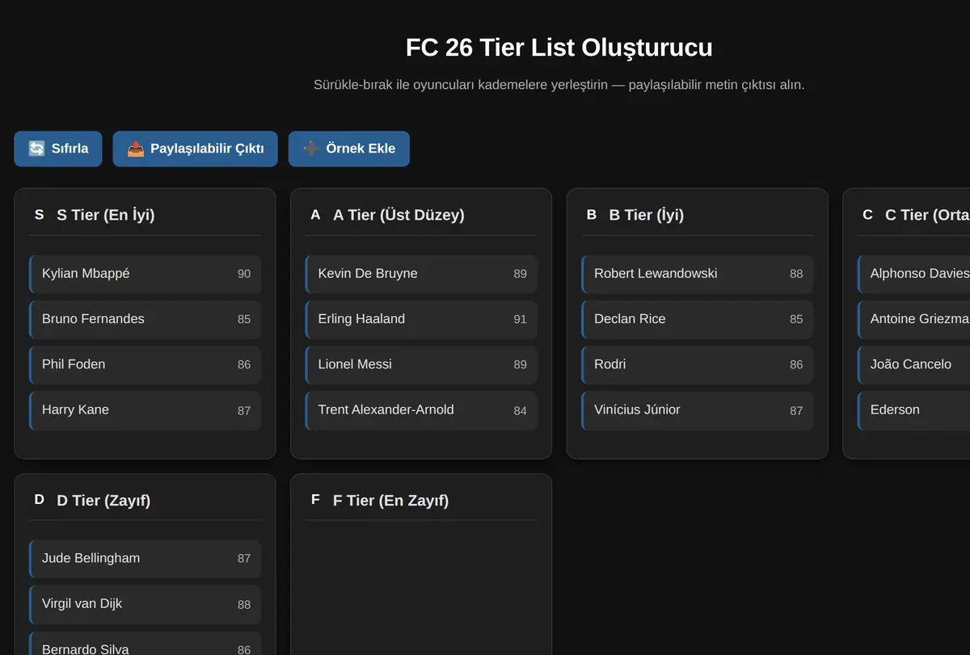Click the FC 26 Tier List Oluşturucu title
This screenshot has height=655, width=970.
[x=559, y=48]
